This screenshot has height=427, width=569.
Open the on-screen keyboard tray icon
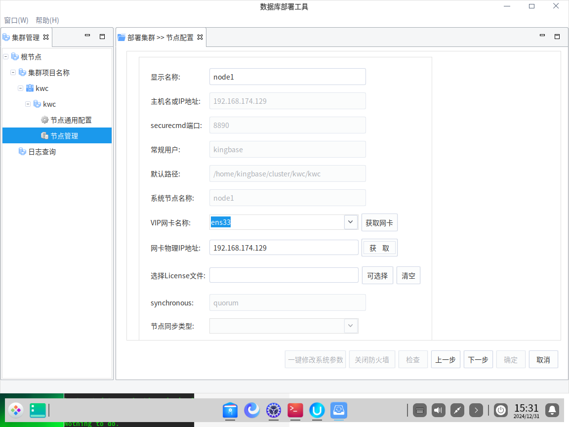[419, 410]
